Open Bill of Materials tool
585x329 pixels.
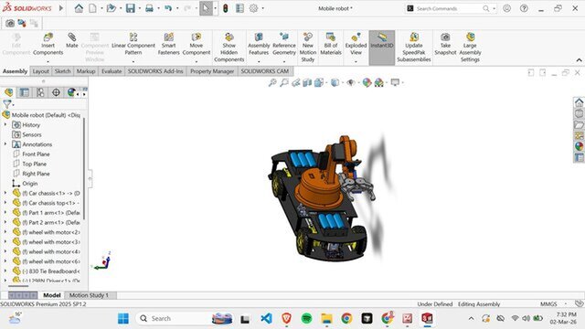click(x=331, y=45)
